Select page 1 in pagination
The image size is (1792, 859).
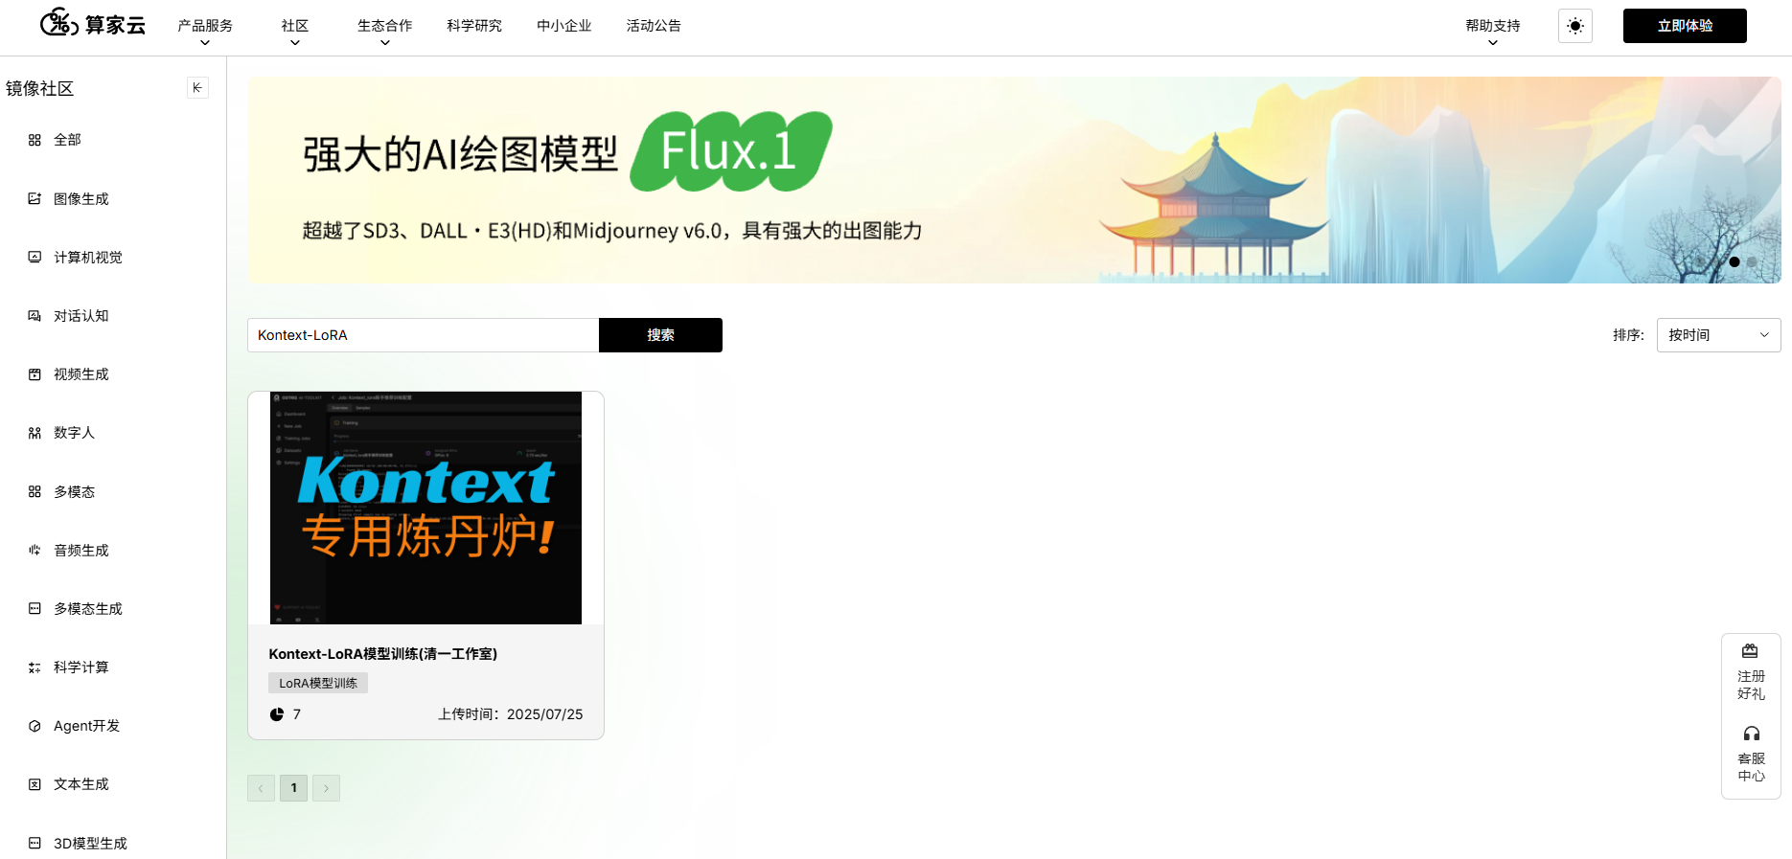click(x=293, y=788)
